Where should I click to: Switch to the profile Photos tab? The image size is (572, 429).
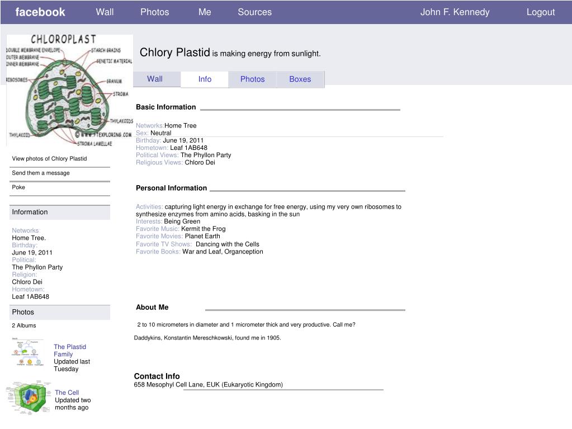(x=252, y=79)
